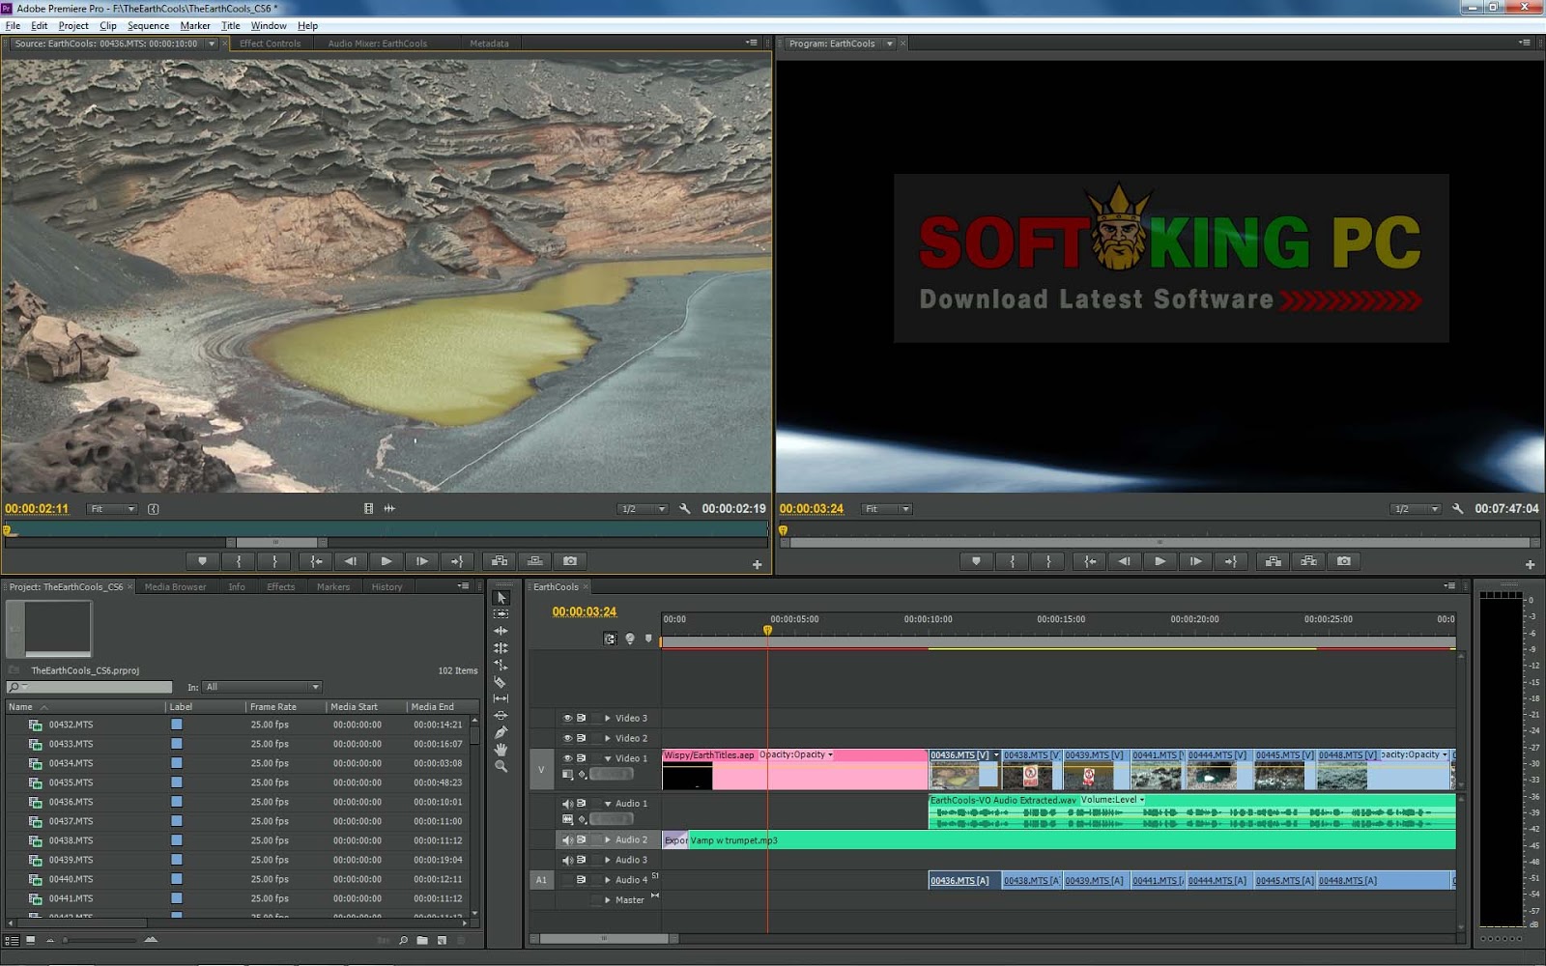Click Insert button in Source monitor
The width and height of the screenshot is (1546, 966).
tap(499, 561)
